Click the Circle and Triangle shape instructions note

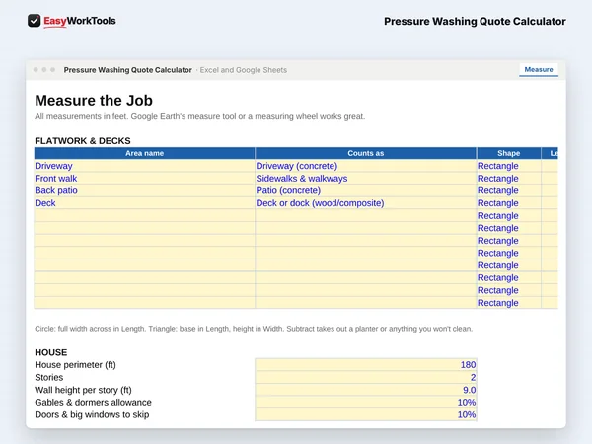pyautogui.click(x=254, y=329)
